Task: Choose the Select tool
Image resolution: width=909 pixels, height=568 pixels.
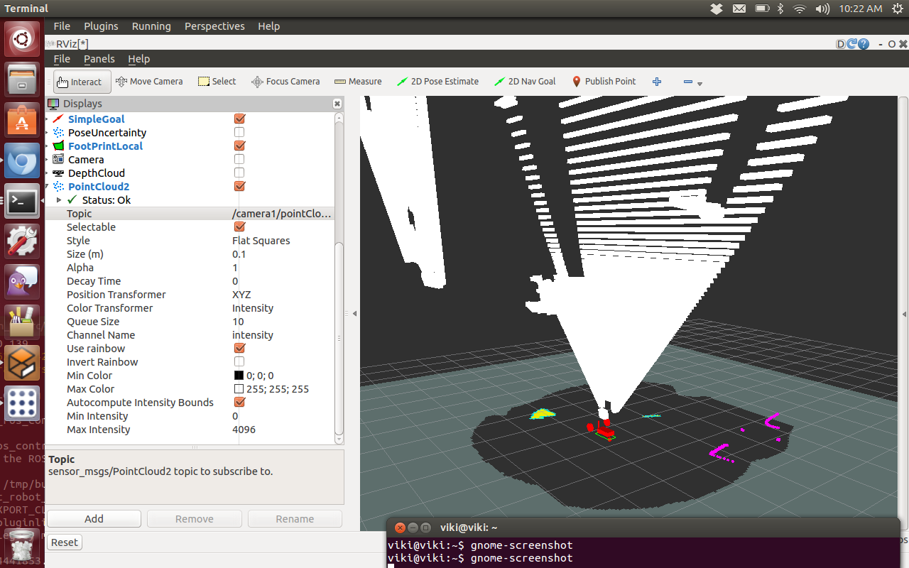Action: tap(217, 82)
